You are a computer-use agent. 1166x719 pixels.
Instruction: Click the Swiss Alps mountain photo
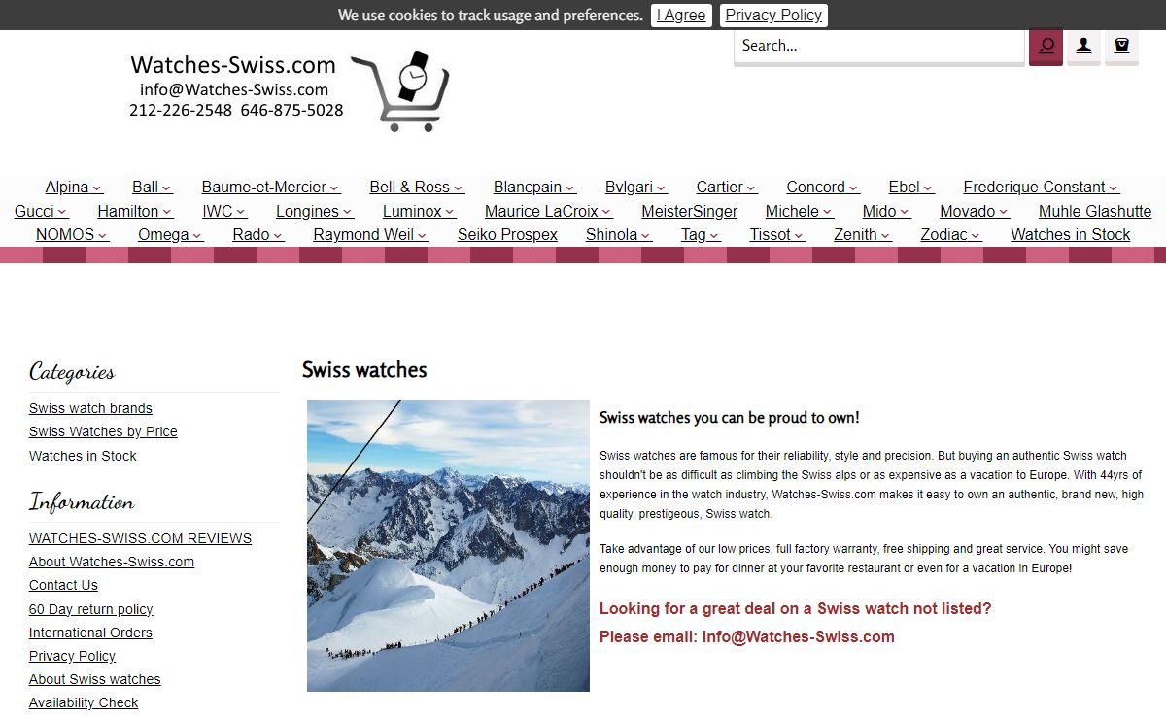[448, 546]
